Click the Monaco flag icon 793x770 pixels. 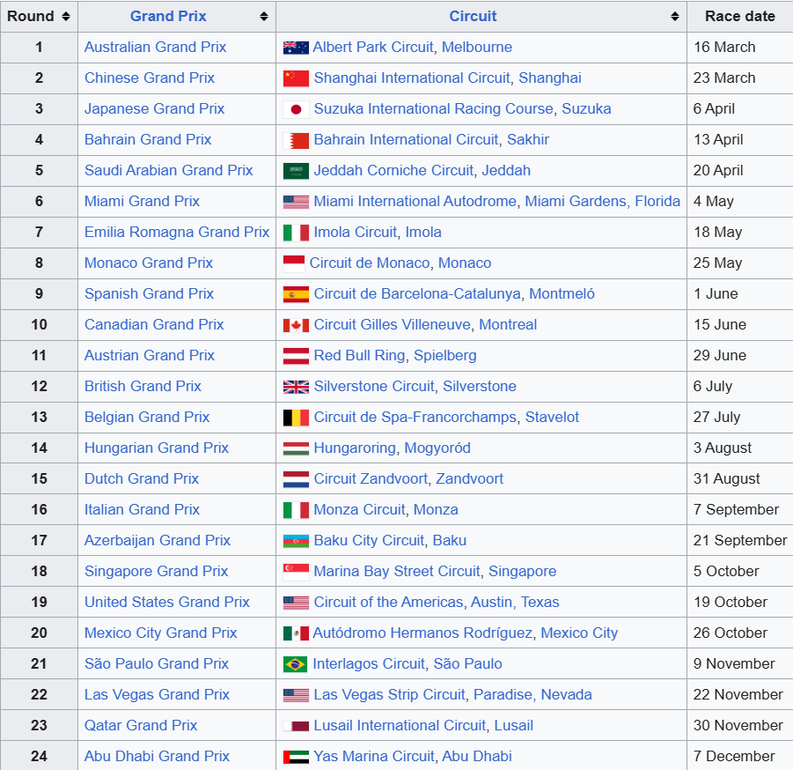pyautogui.click(x=294, y=263)
